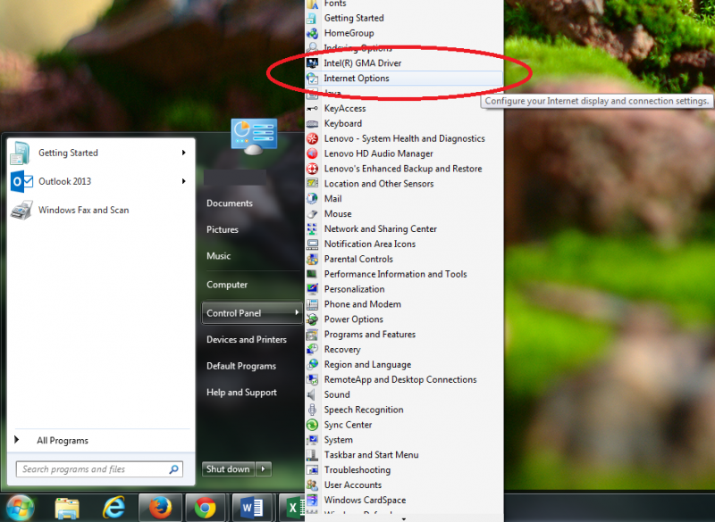Open Word from the taskbar
Viewport: 715px width, 522px height.
[x=252, y=508]
